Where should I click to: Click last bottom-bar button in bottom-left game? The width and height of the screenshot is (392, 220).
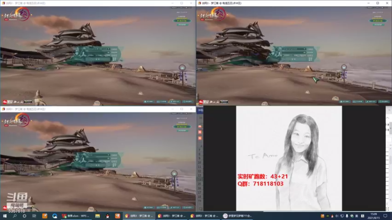coord(188,207)
